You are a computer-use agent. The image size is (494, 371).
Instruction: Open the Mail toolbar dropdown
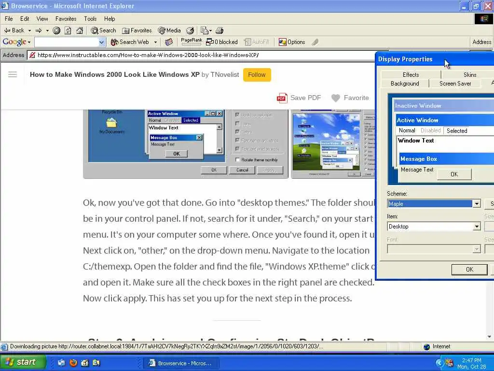206,30
